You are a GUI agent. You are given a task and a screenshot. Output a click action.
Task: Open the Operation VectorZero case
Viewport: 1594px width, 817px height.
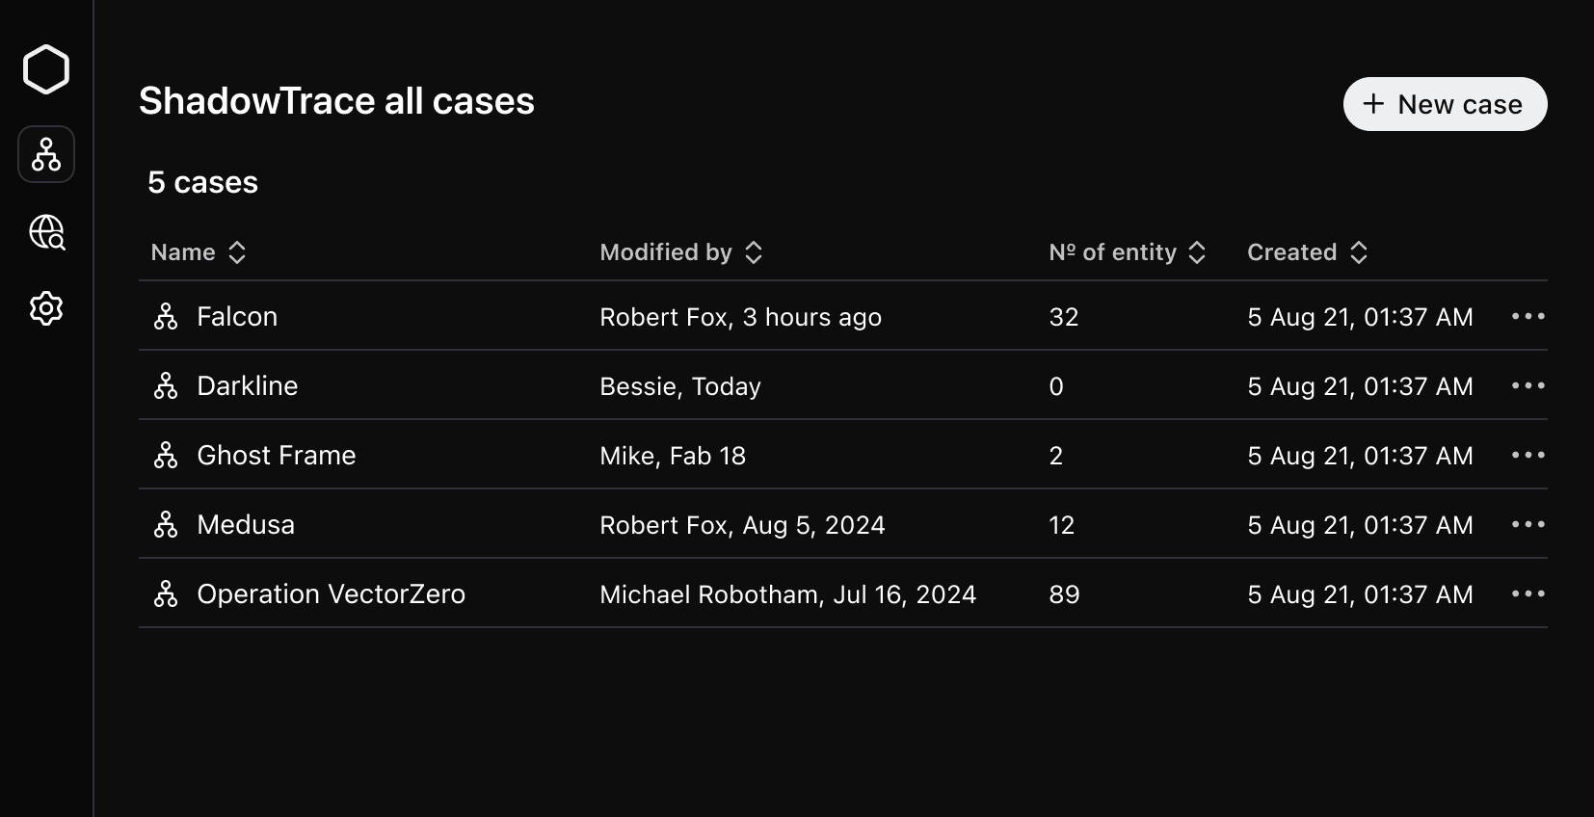coord(331,594)
